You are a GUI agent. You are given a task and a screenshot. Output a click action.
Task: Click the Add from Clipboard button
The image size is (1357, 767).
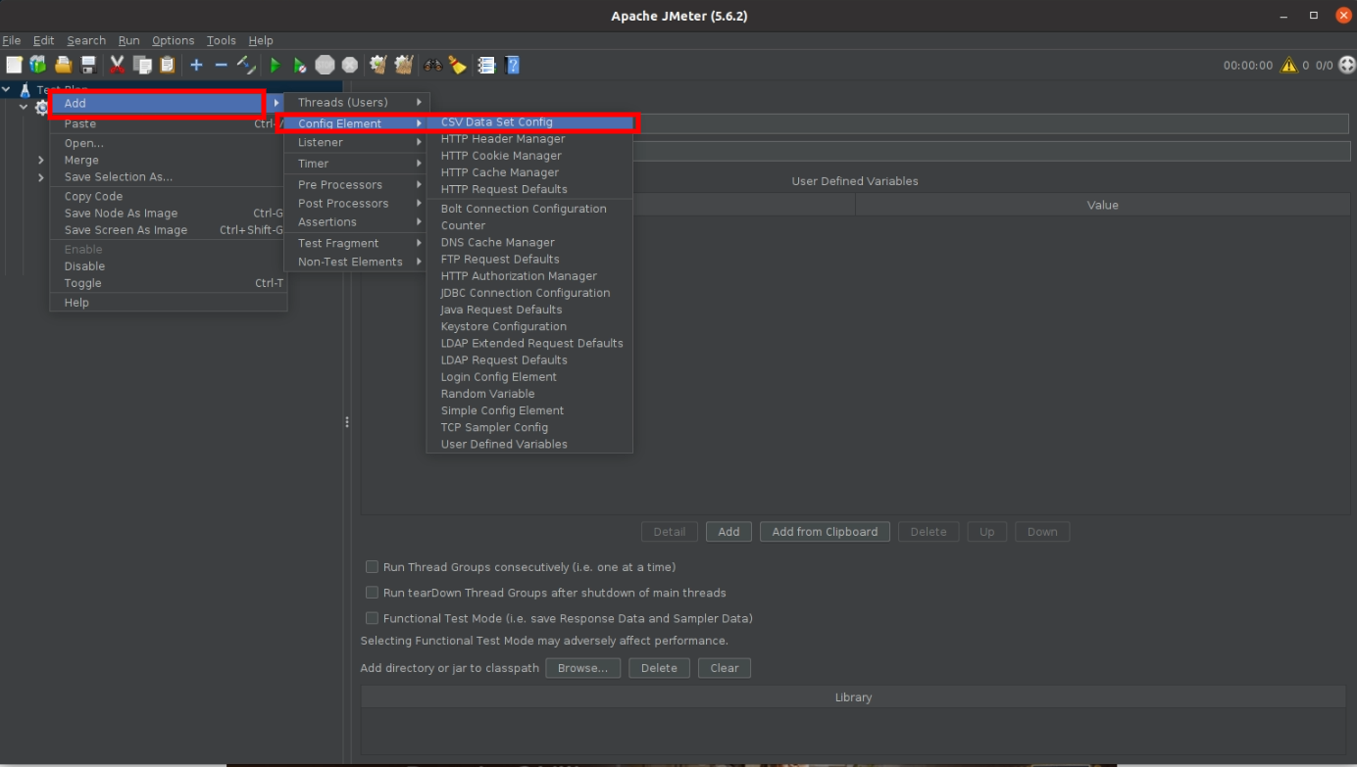(x=825, y=532)
